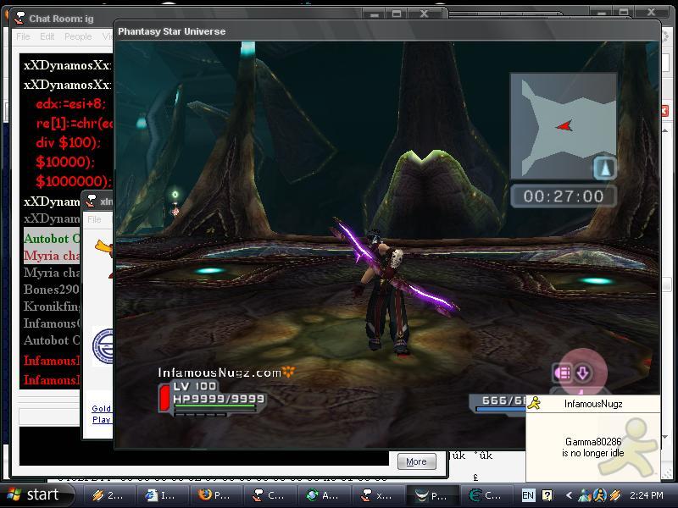Image resolution: width=678 pixels, height=508 pixels.
Task: Open the Edit menu in Chat Room
Action: [x=47, y=36]
